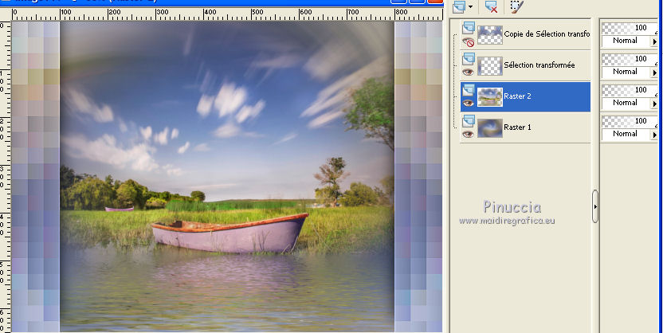Select the Raster 2 layer name
The width and height of the screenshot is (663, 333).
click(x=517, y=96)
